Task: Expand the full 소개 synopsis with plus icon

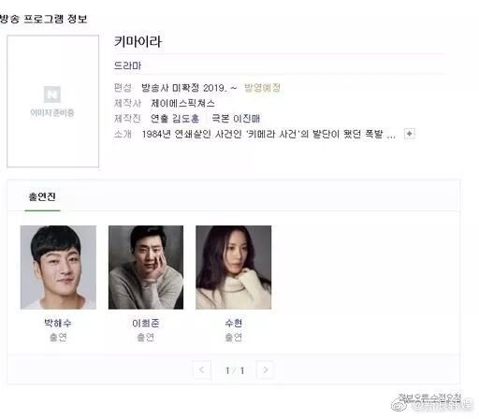Action: point(409,134)
